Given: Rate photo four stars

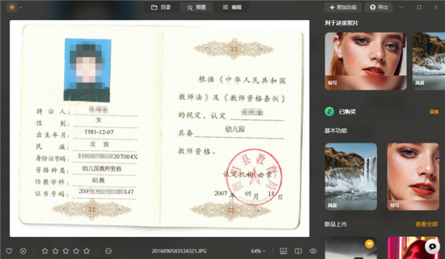Looking at the screenshot, I should point(76,250).
